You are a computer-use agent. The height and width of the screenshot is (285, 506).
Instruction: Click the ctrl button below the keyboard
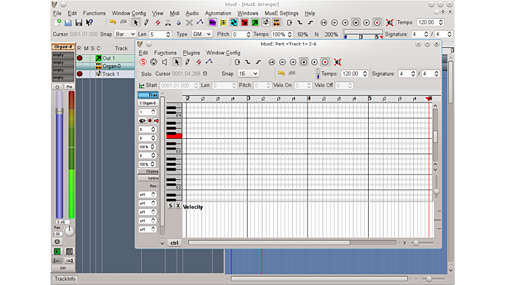pos(174,243)
